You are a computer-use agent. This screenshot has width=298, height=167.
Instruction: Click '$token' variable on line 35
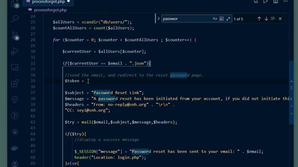pos(72,81)
